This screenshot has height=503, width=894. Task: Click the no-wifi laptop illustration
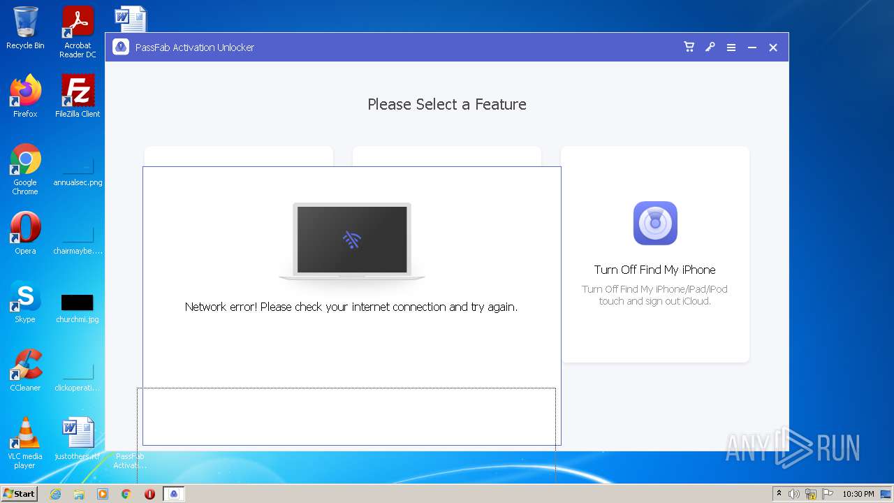point(352,242)
